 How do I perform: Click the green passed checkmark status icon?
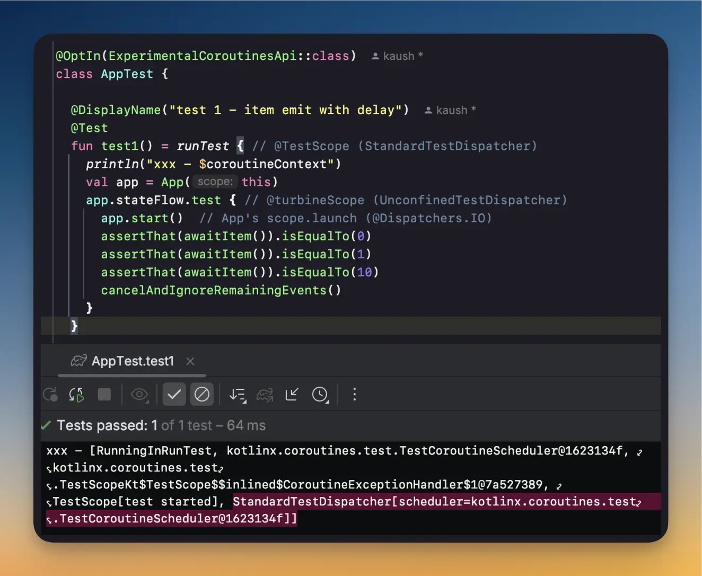tap(46, 425)
